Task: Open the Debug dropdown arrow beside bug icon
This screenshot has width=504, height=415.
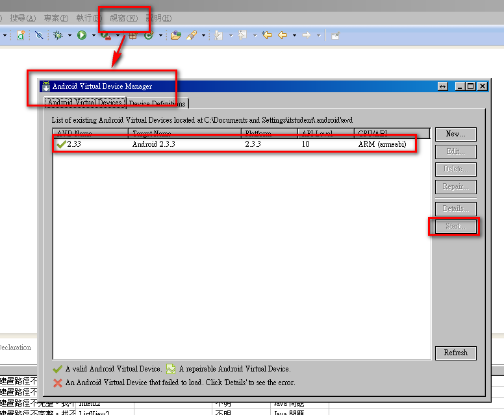Action: (x=69, y=35)
